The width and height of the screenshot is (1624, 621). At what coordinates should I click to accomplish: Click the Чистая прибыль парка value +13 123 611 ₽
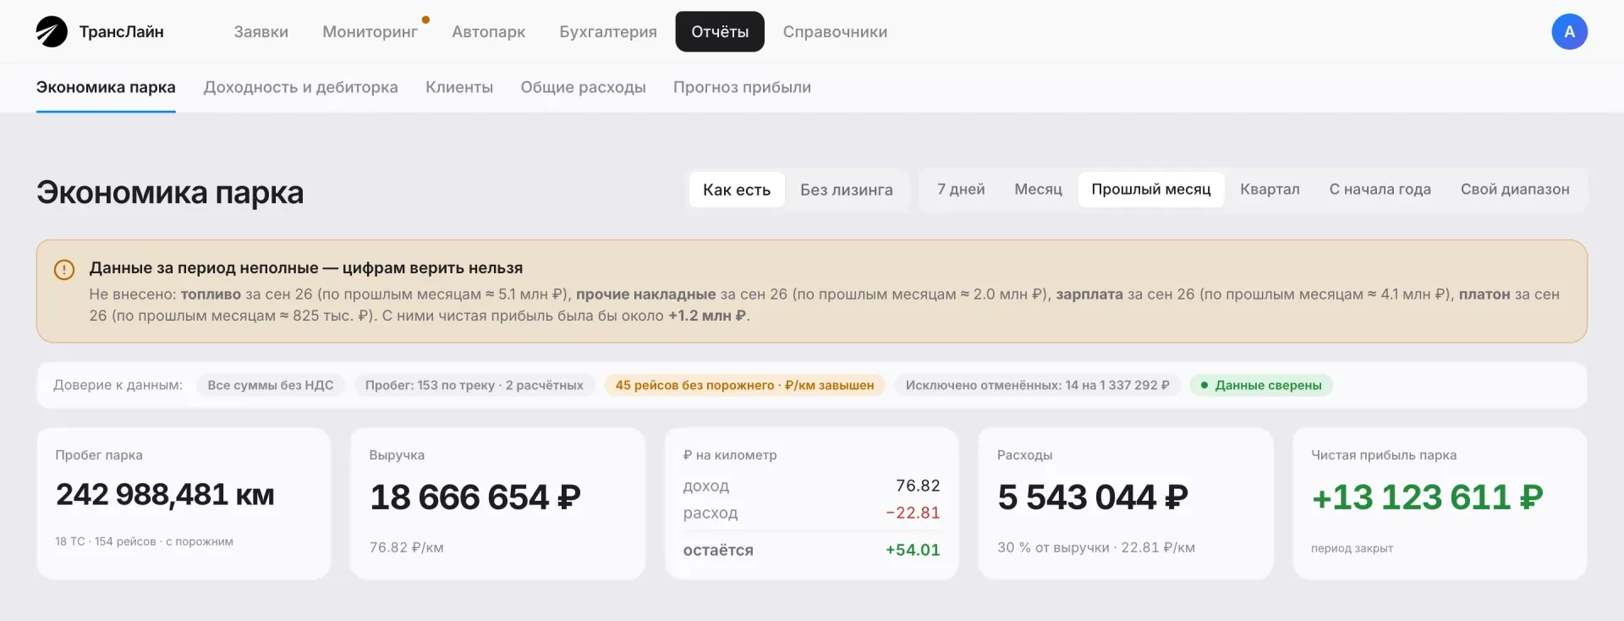coord(1427,497)
